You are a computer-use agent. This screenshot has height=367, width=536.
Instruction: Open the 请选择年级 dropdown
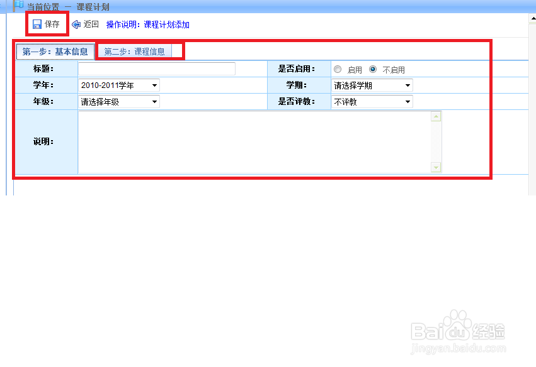[119, 102]
